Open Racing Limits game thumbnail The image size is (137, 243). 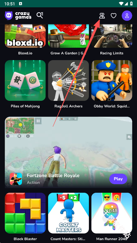coord(112,36)
